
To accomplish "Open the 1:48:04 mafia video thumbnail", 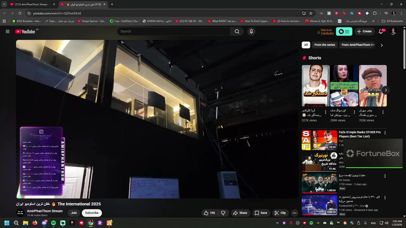I will (319, 183).
